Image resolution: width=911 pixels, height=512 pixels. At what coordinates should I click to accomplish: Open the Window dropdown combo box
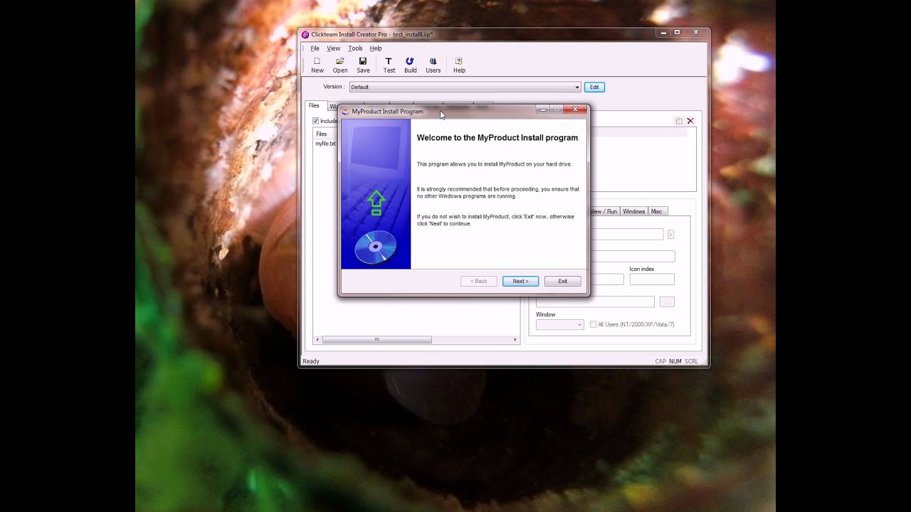(560, 324)
